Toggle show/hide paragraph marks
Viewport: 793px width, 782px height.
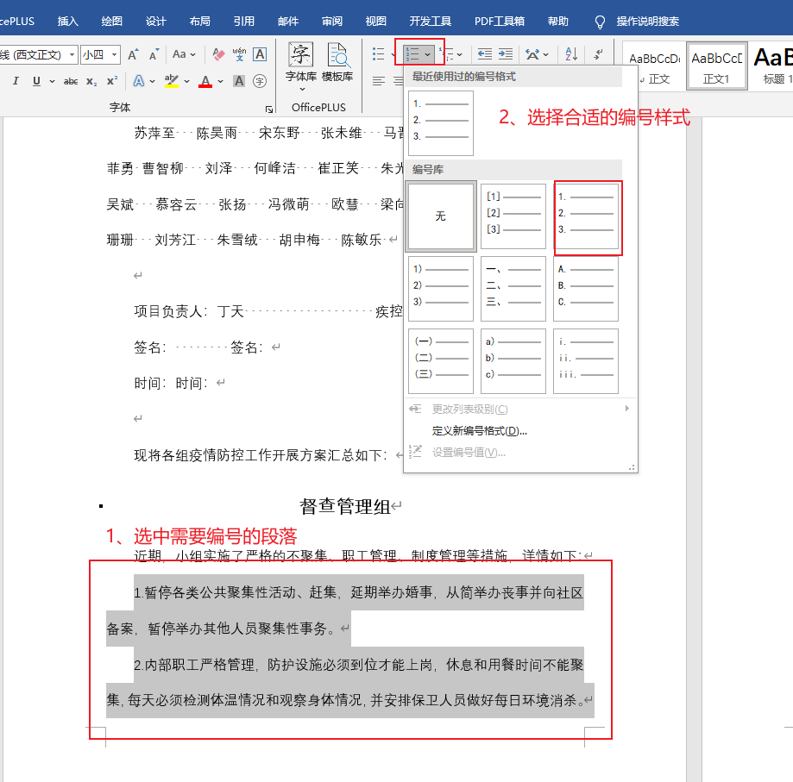(x=598, y=54)
